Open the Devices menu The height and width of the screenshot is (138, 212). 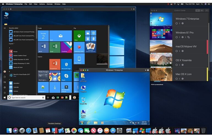50,4
